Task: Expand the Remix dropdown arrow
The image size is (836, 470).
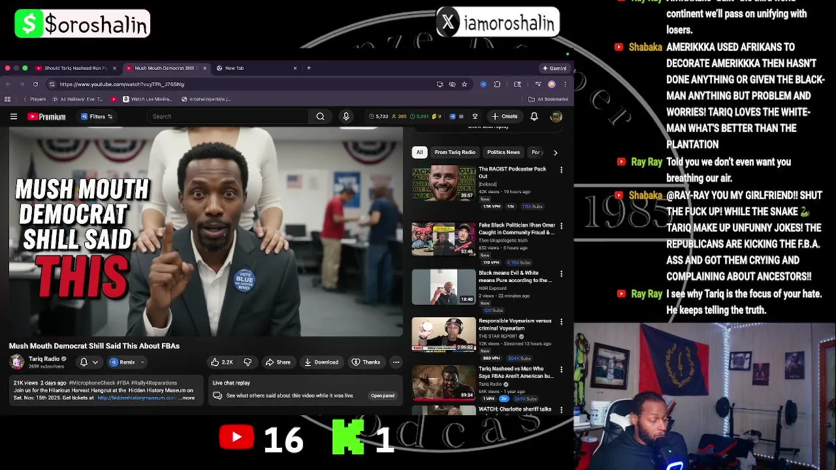Action: coord(142,362)
